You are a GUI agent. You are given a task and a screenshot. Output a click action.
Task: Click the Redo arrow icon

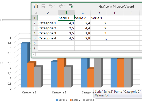[x=61, y=6]
